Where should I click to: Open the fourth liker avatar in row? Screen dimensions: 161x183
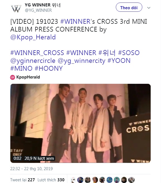click(x=95, y=180)
